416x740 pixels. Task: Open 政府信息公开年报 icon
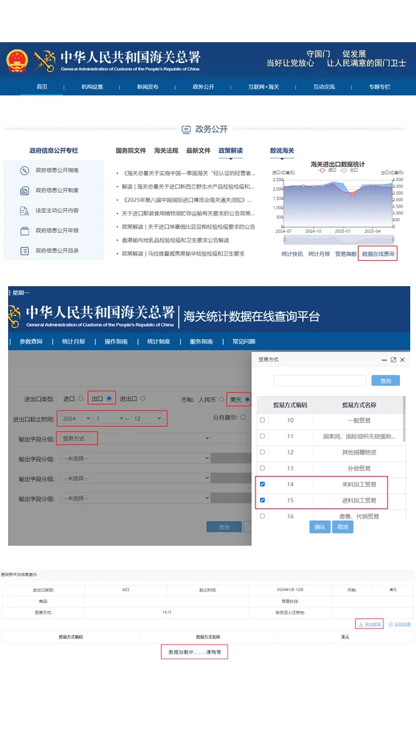click(24, 231)
